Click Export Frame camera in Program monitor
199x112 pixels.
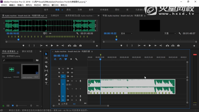[178, 46]
